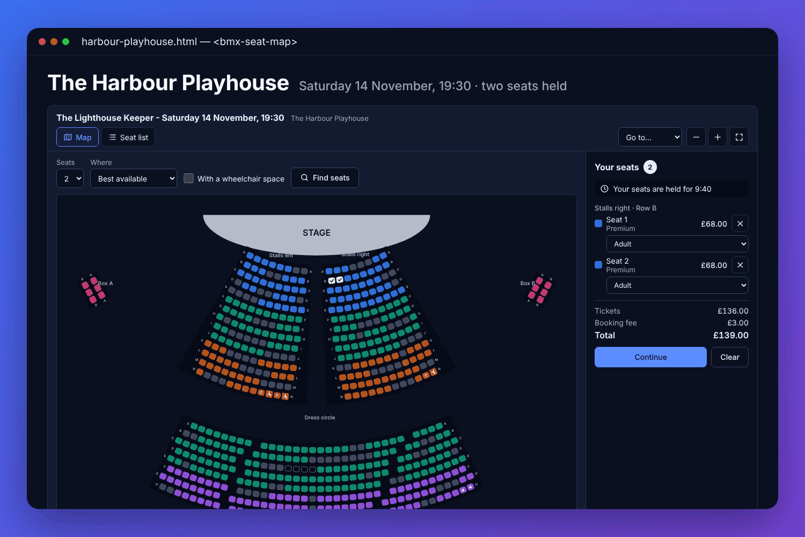Zoom in on the seat map
Image resolution: width=805 pixels, height=537 pixels.
pyautogui.click(x=718, y=137)
